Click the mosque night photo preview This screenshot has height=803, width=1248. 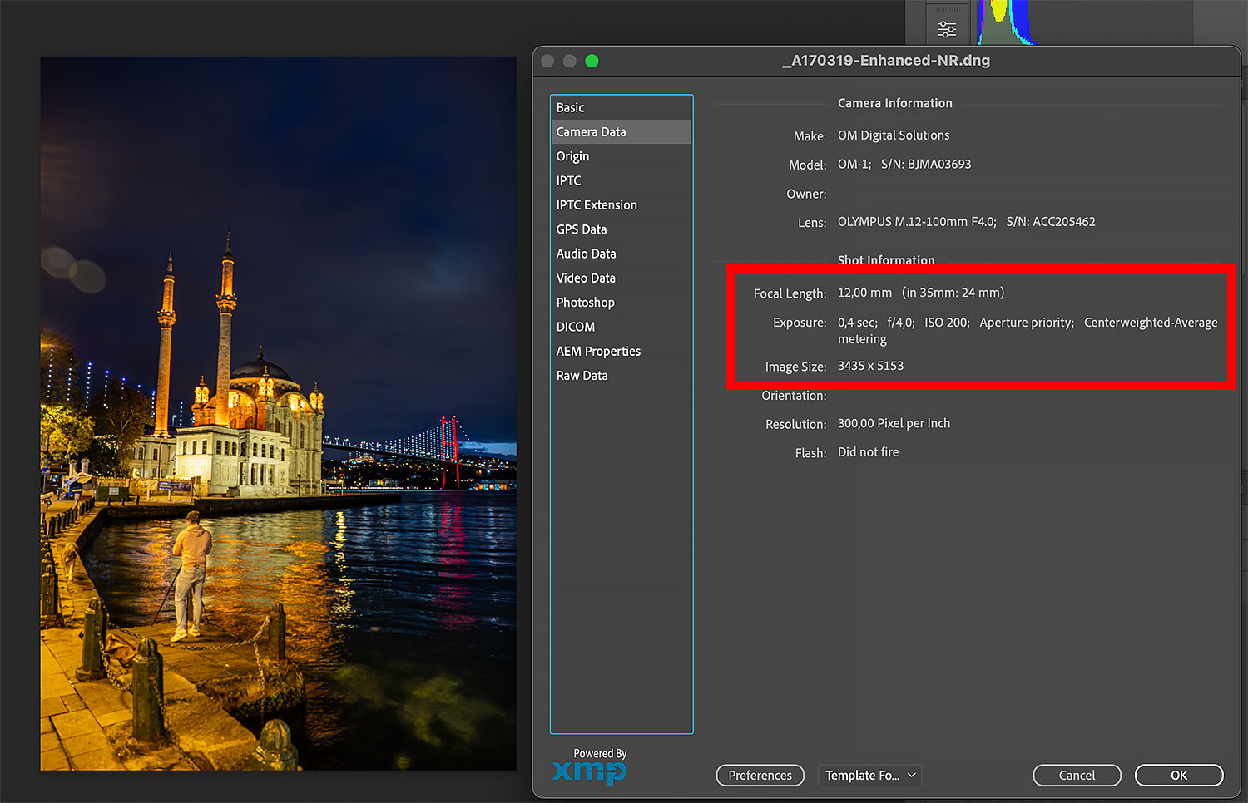(278, 413)
